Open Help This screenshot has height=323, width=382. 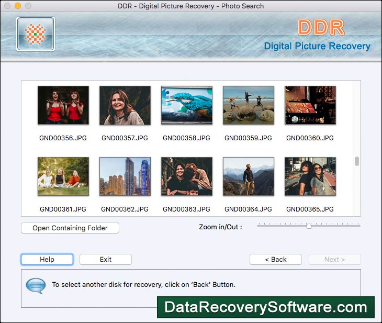click(x=47, y=259)
